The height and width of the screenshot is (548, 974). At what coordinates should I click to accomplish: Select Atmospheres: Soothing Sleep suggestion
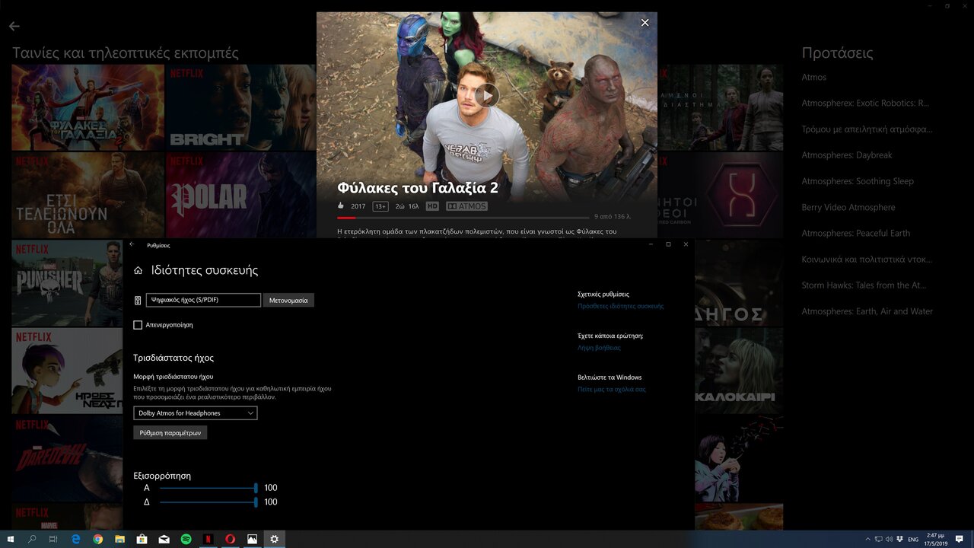pos(858,181)
